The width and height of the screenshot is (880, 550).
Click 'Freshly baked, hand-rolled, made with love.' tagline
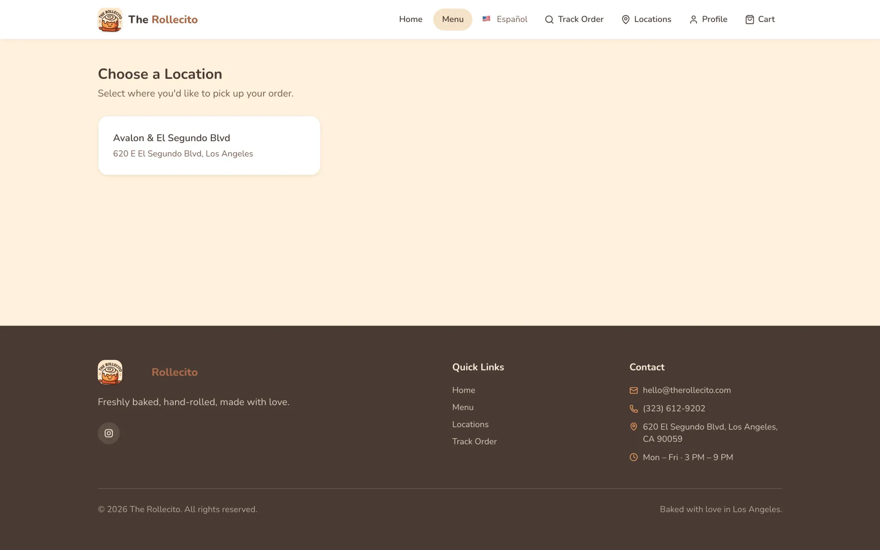pos(193,402)
